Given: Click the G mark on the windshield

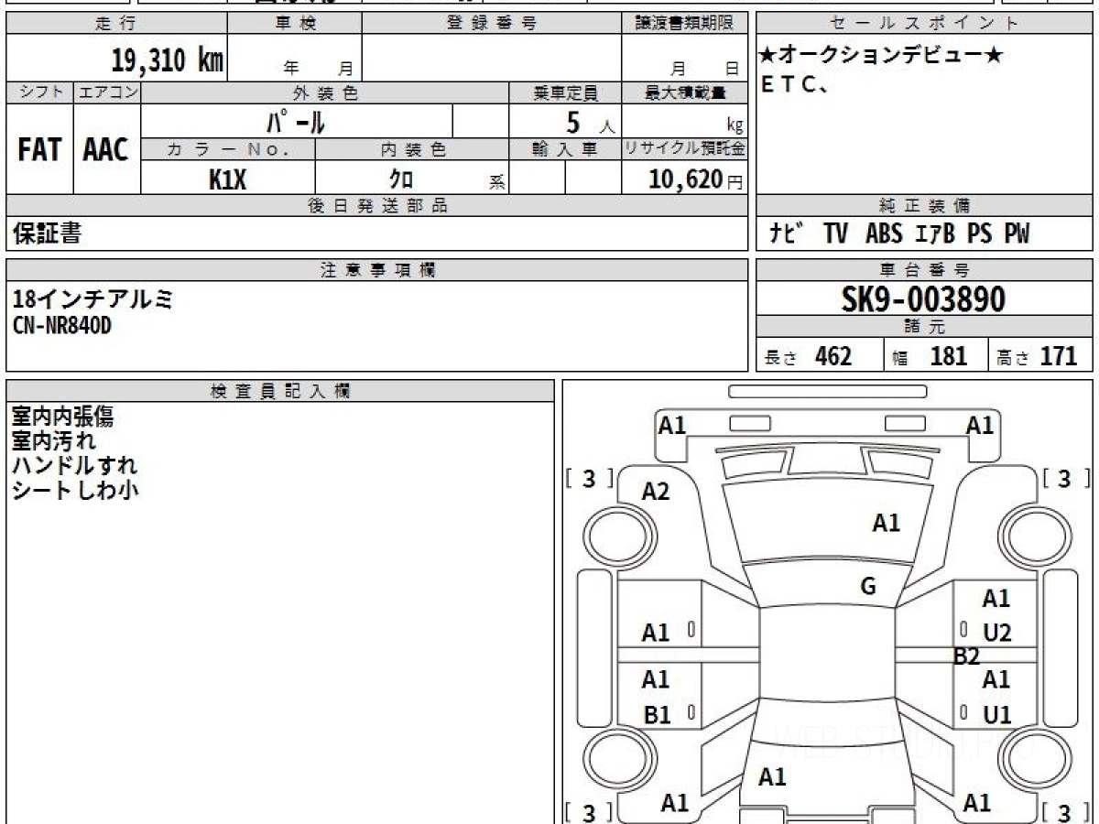Looking at the screenshot, I should click(868, 587).
